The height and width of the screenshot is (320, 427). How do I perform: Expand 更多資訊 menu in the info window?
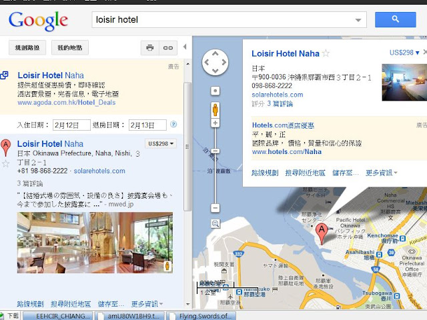coord(381,173)
